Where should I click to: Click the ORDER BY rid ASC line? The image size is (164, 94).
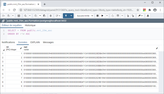(19, 34)
